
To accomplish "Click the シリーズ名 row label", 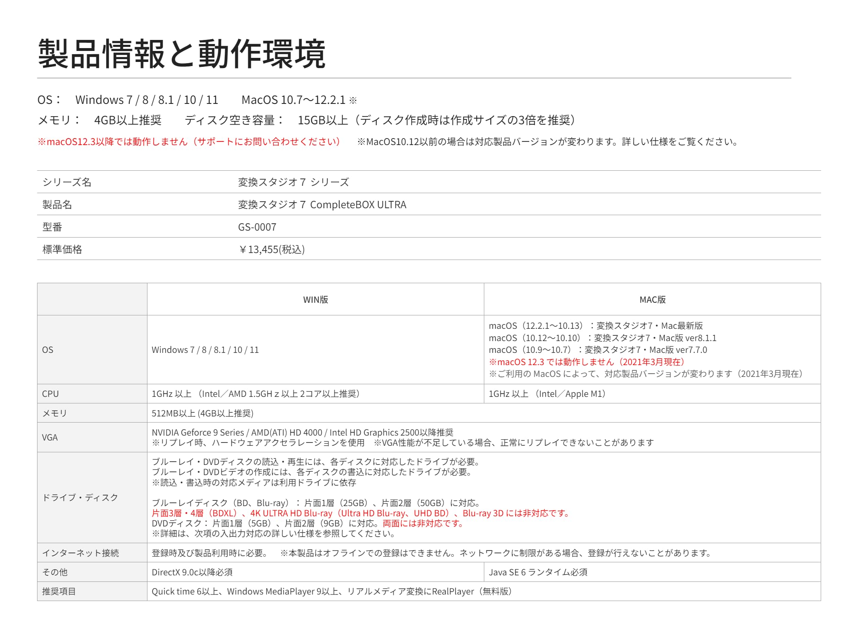I will [67, 182].
